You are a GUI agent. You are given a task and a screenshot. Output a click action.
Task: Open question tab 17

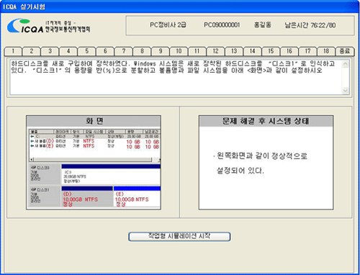pyautogui.click(x=307, y=51)
